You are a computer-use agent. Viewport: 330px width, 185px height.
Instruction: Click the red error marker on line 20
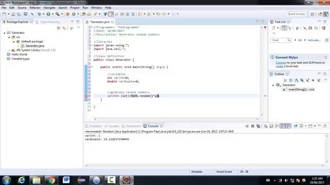[x=86, y=96]
